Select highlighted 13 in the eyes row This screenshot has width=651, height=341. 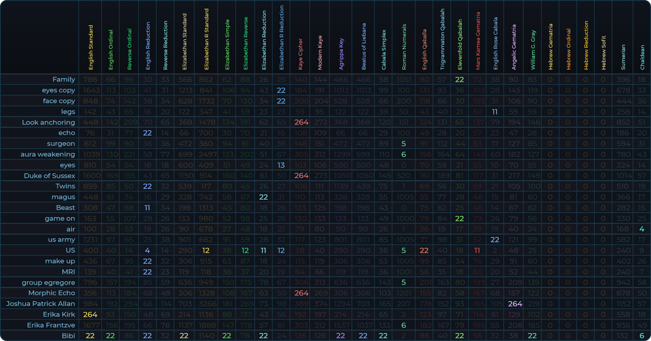pyautogui.click(x=281, y=165)
